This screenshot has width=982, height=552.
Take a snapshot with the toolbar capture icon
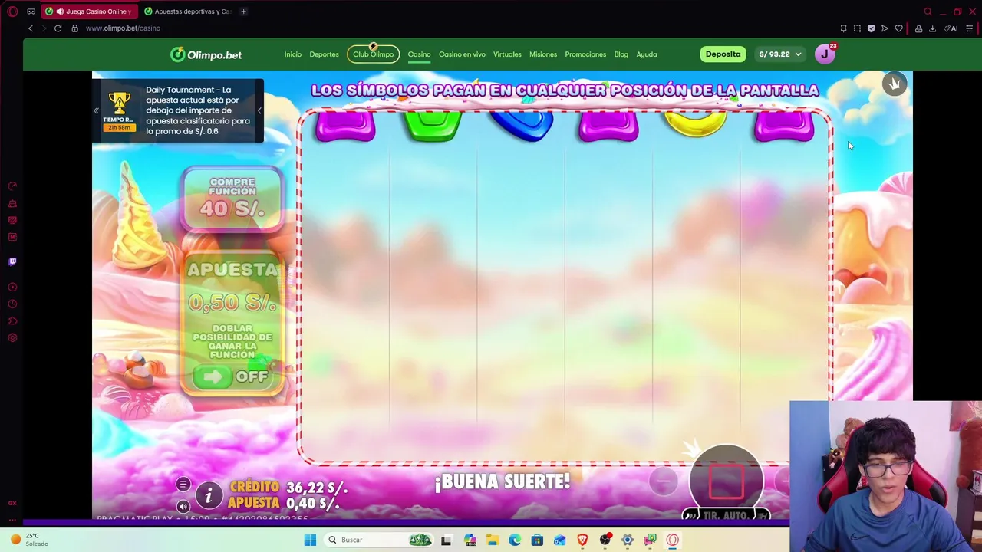pos(857,28)
